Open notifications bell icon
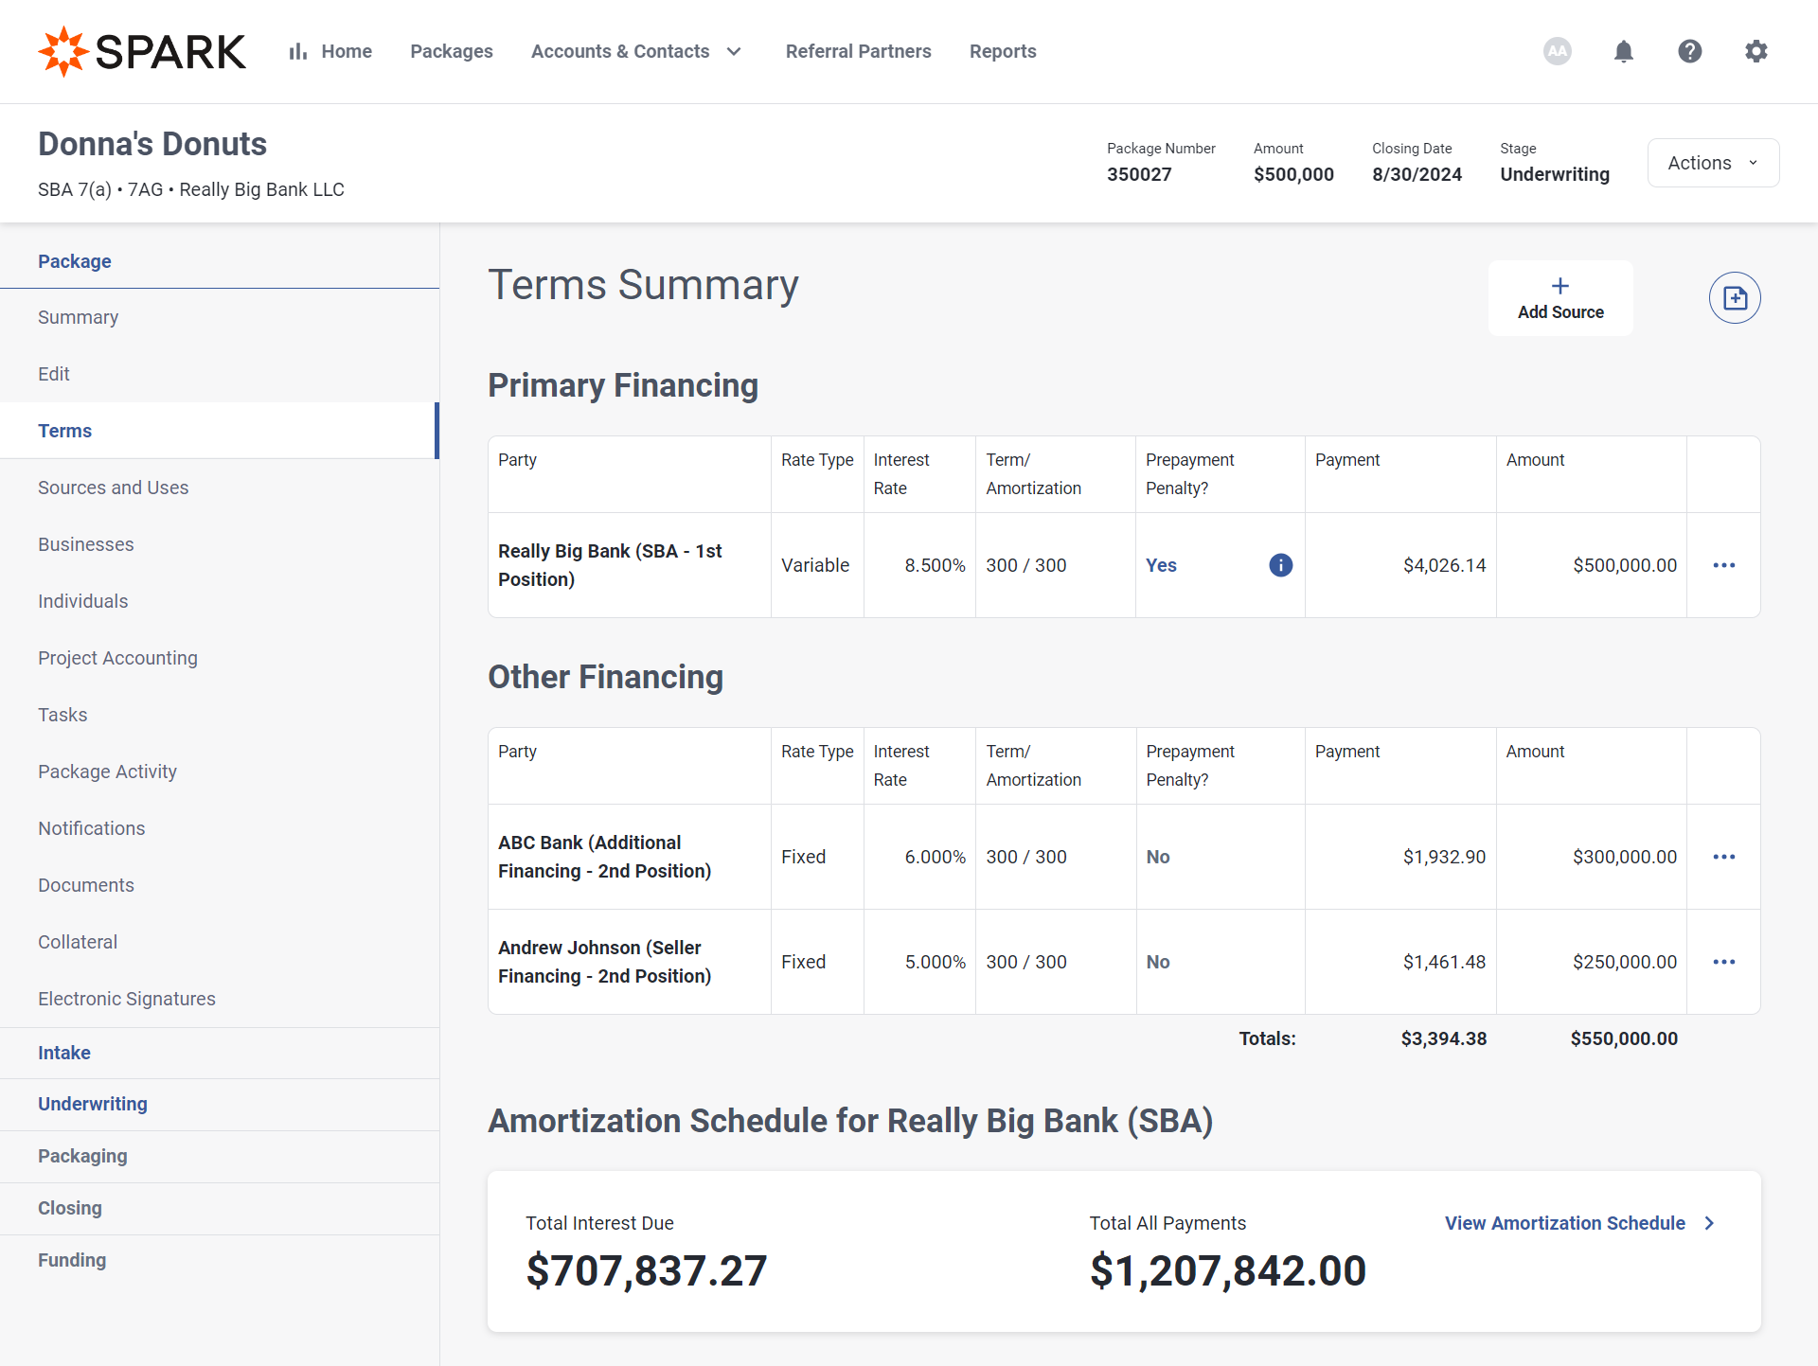This screenshot has height=1366, width=1818. (1624, 51)
